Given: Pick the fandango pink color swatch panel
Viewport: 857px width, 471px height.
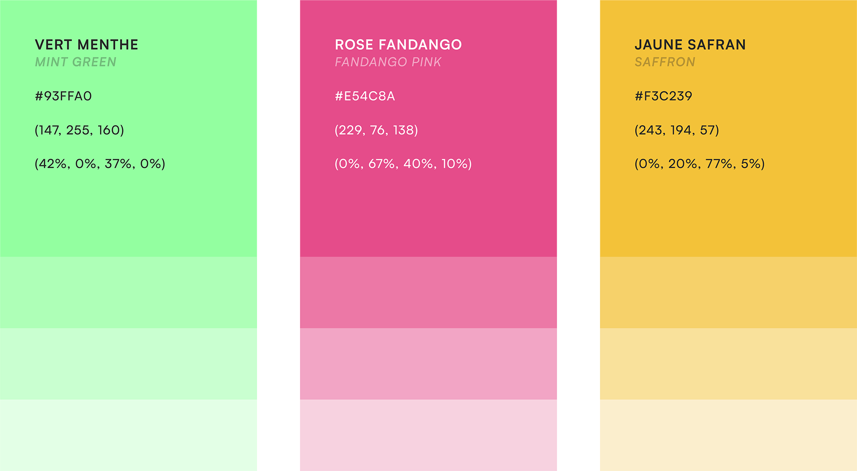Looking at the screenshot, I should tap(450, 312).
